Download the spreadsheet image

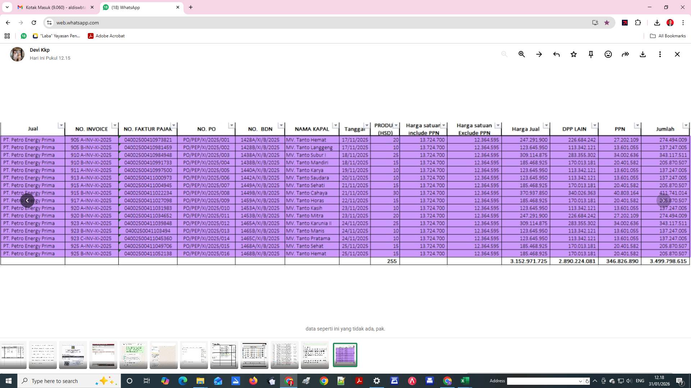(x=643, y=54)
